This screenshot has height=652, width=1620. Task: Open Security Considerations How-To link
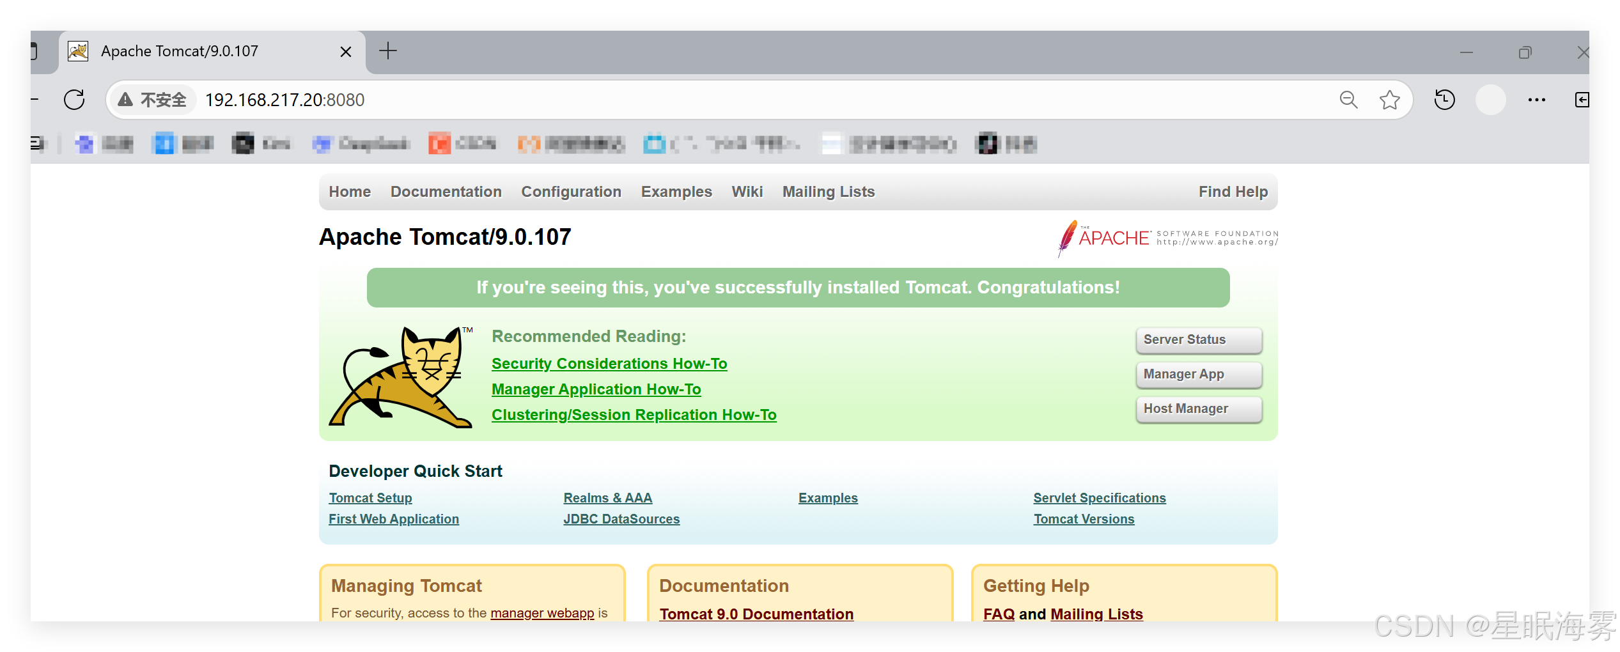609,364
